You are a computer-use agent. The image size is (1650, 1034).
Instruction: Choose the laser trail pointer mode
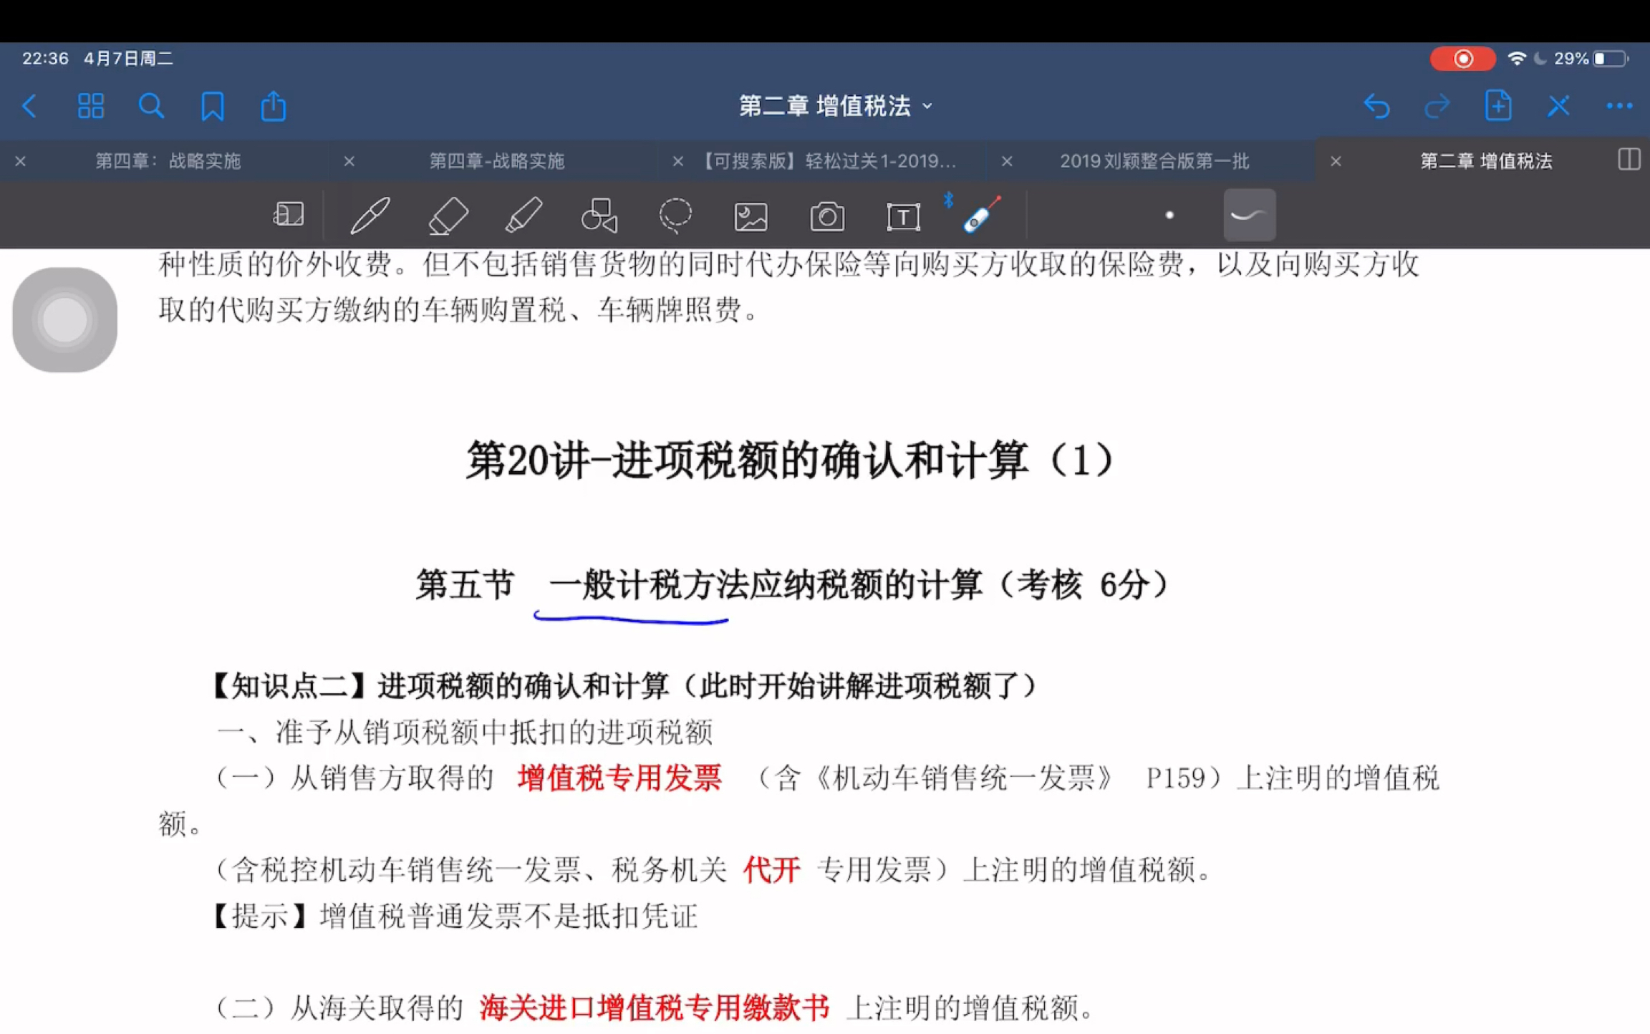point(1250,215)
